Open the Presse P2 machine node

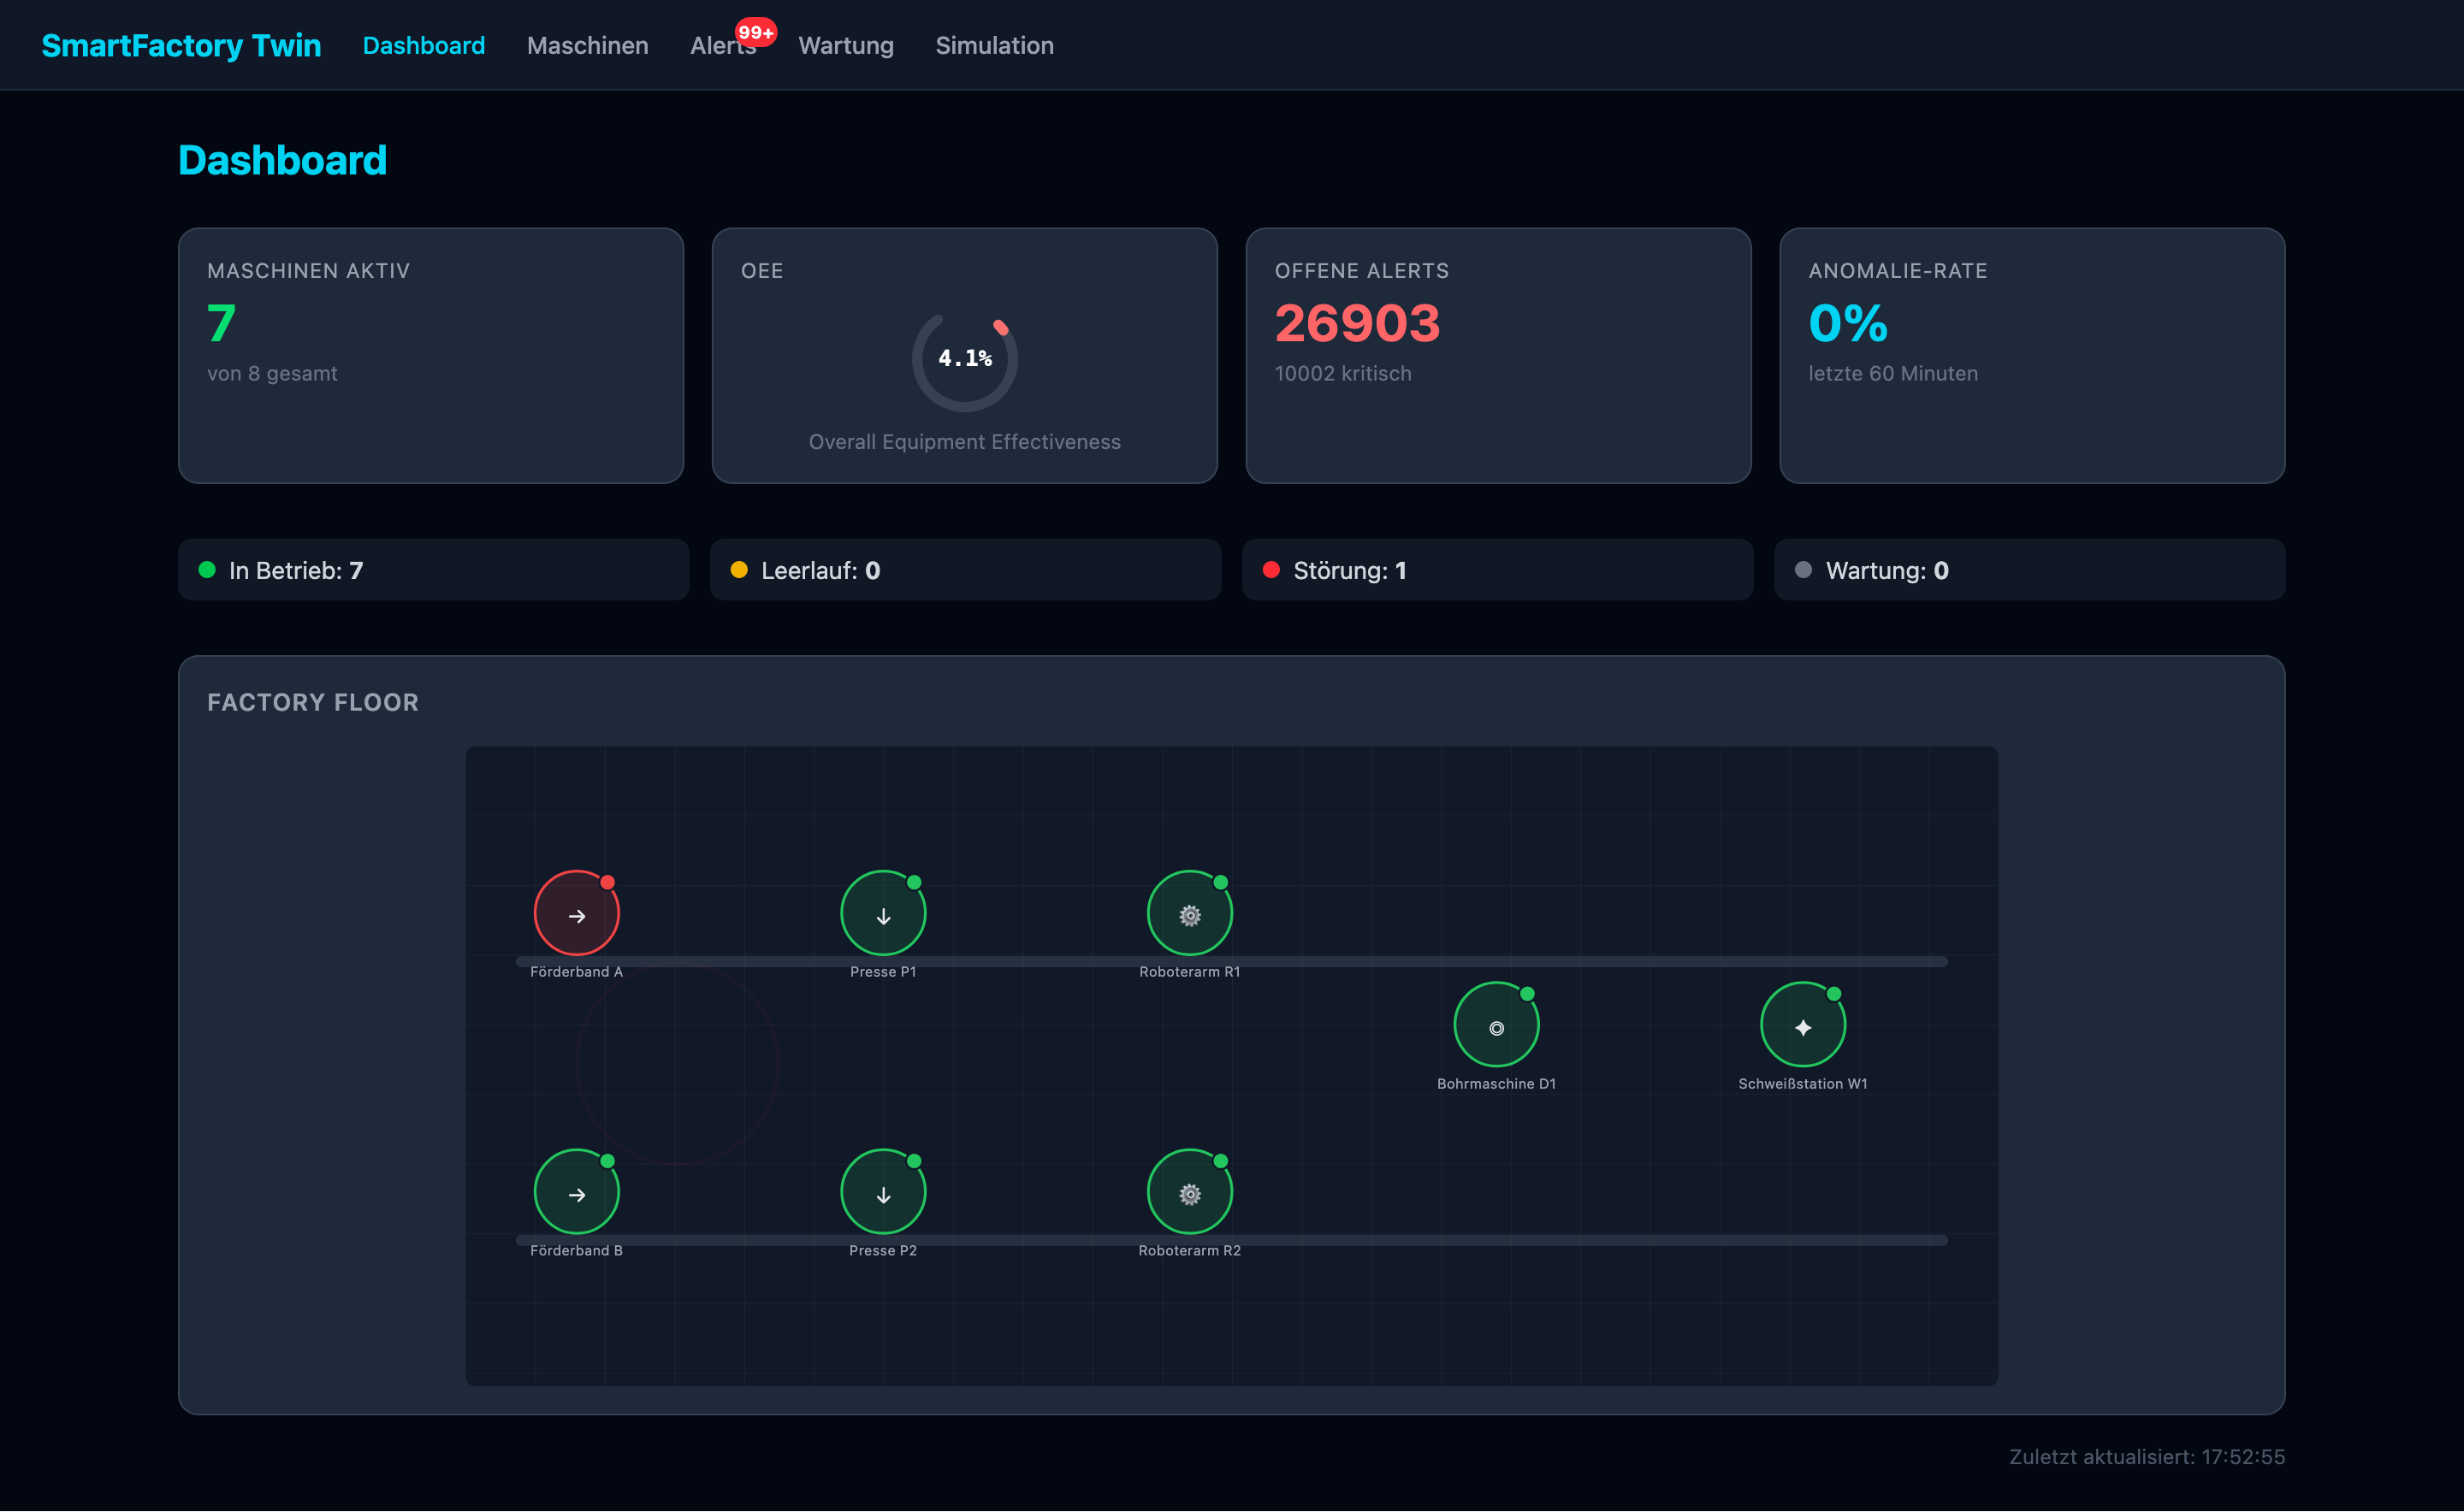[x=882, y=1193]
